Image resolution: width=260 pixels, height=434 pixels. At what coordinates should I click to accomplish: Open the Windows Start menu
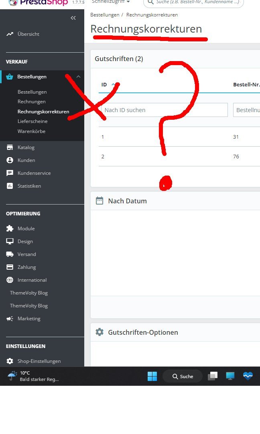pyautogui.click(x=152, y=376)
